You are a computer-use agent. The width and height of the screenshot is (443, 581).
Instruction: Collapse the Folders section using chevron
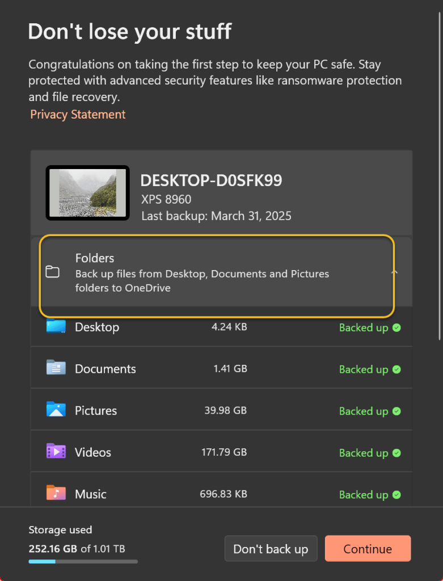(x=395, y=272)
